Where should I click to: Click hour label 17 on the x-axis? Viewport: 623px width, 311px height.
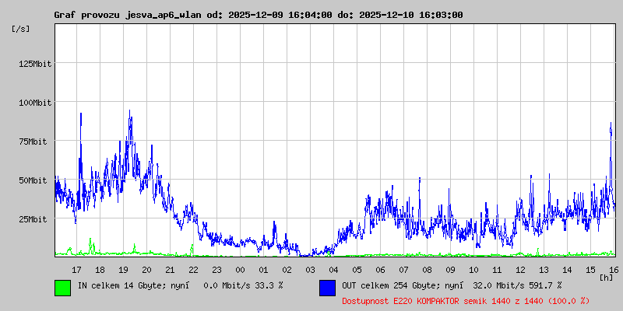76,270
